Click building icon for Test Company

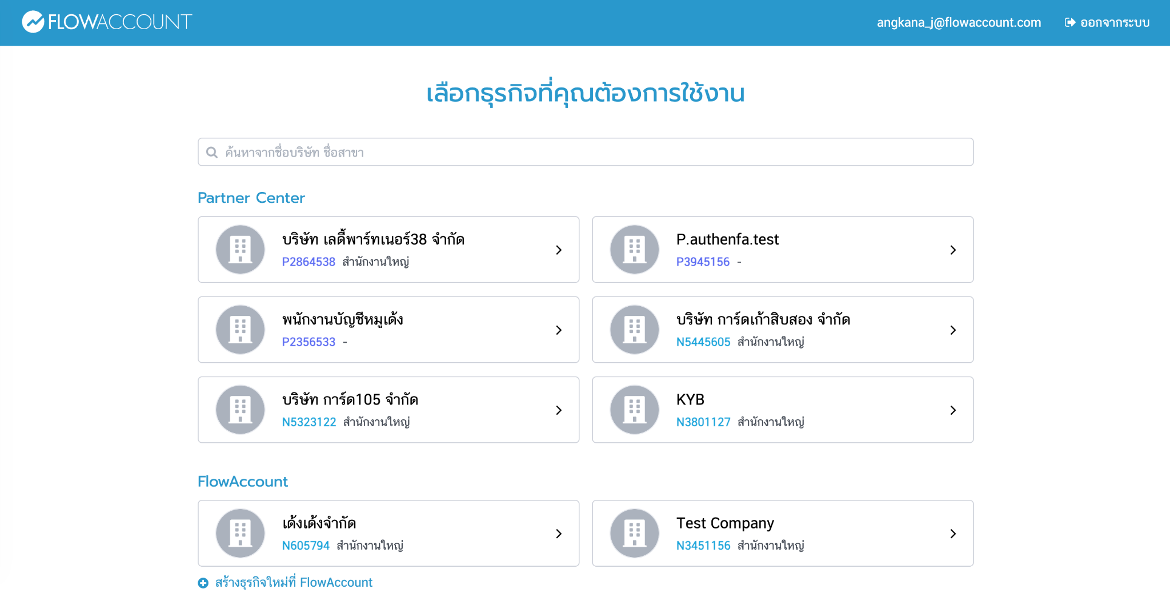point(635,533)
